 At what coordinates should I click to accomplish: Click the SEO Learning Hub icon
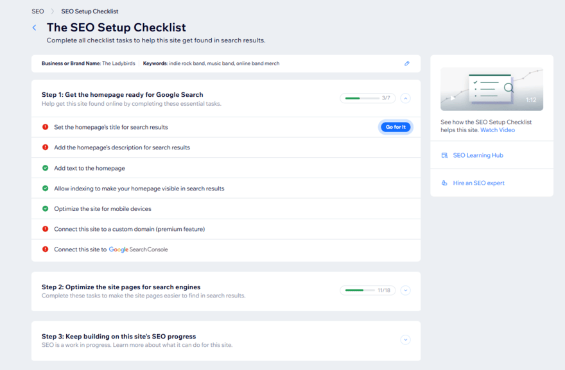click(x=444, y=155)
